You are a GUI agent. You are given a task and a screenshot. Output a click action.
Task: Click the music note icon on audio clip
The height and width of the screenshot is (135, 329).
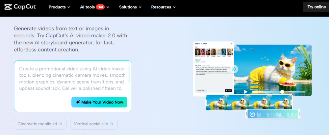[x=252, y=114]
